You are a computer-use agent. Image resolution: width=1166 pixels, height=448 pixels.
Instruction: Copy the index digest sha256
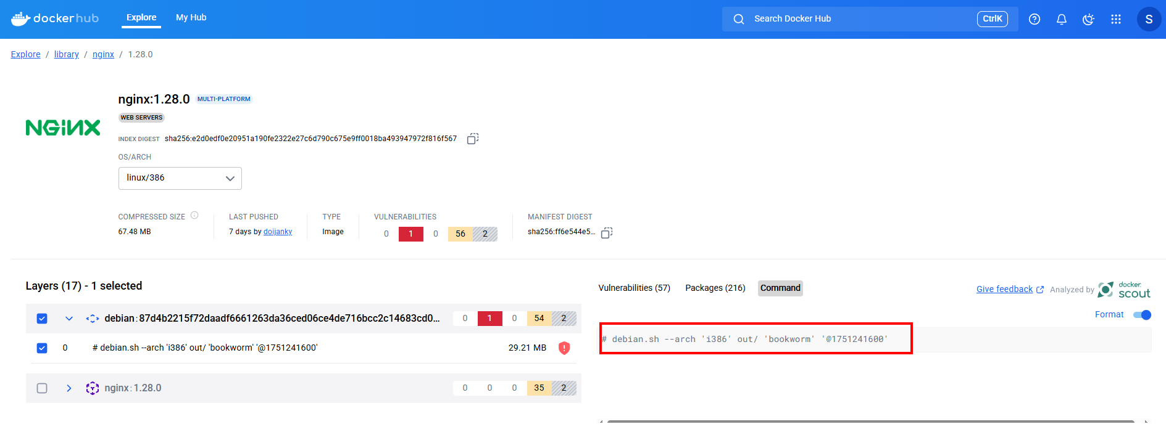point(473,139)
